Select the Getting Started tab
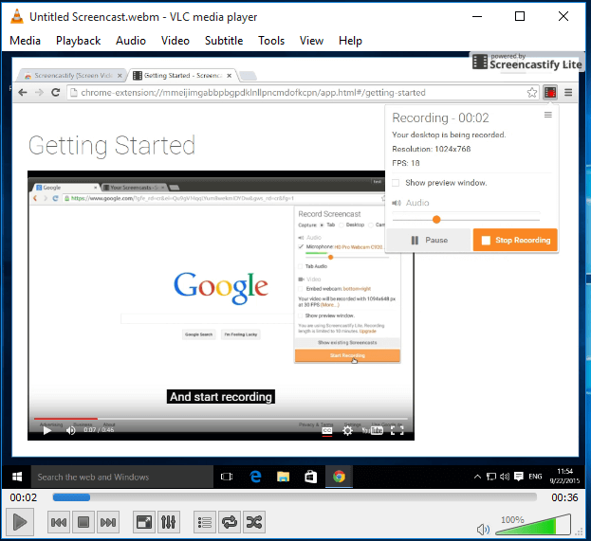Image resolution: width=591 pixels, height=541 pixels. click(x=183, y=76)
